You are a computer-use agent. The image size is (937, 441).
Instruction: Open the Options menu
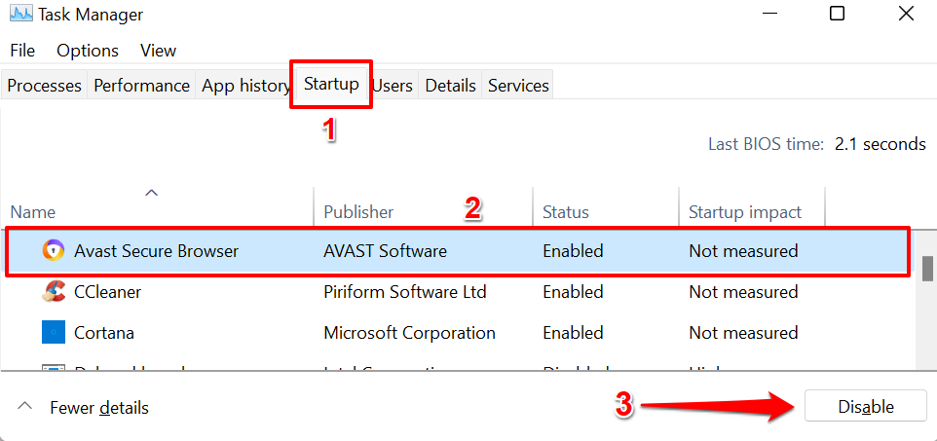click(x=88, y=51)
